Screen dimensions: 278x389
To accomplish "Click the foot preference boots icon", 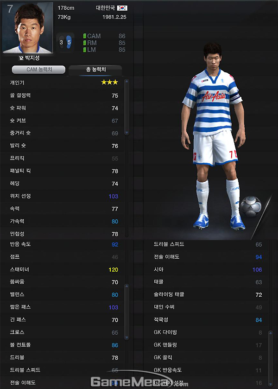I will (x=65, y=42).
